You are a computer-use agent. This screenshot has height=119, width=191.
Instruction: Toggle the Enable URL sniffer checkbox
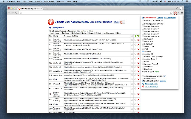point(143,81)
